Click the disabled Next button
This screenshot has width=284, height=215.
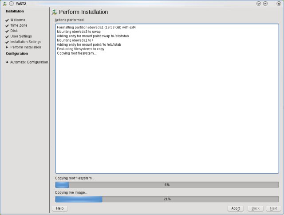[273, 208]
